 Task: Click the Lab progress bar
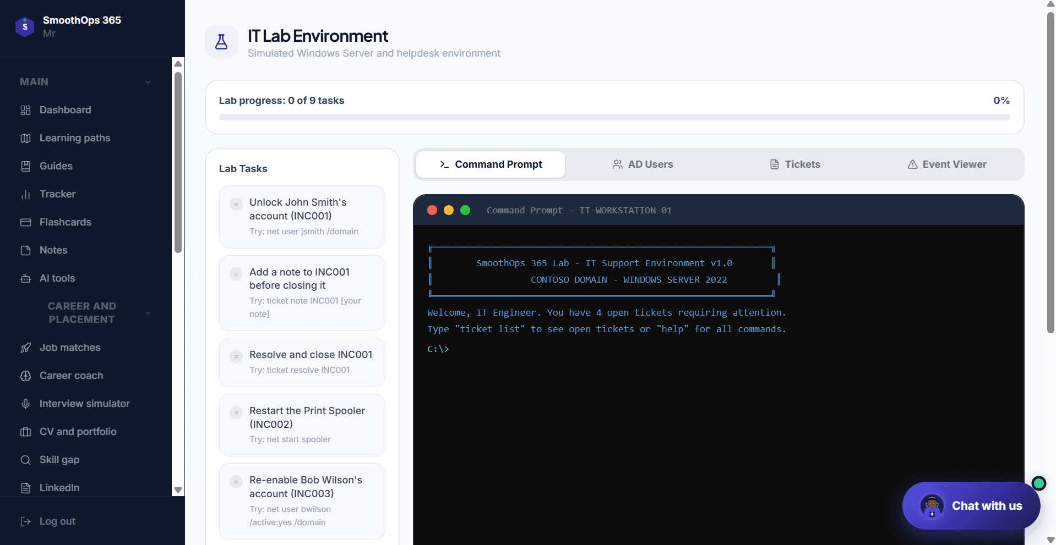point(614,117)
